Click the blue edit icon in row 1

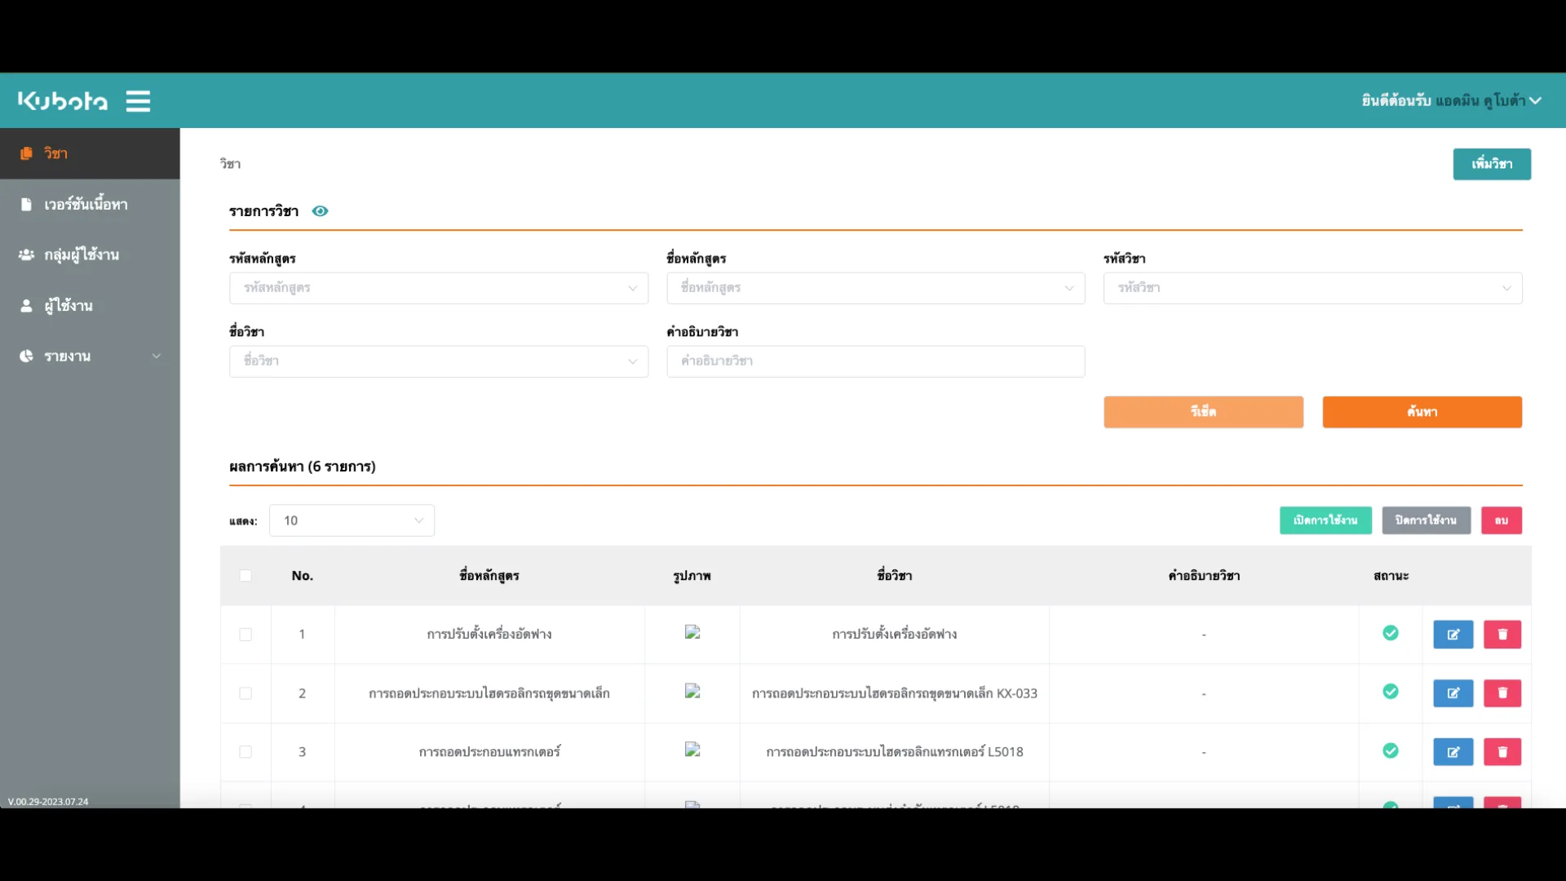tap(1453, 635)
